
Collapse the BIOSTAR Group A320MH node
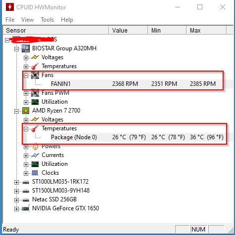(x=16, y=49)
